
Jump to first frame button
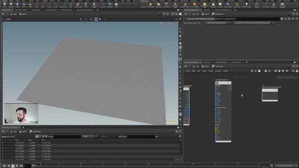click(4, 166)
